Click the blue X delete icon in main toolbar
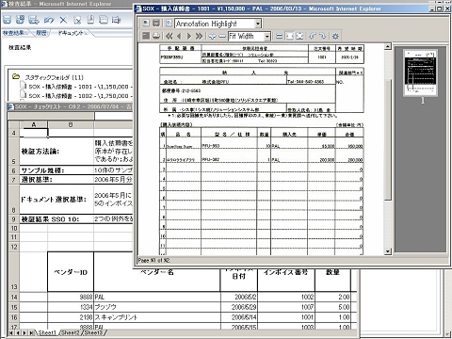This screenshot has height=339, width=452. [x=63, y=20]
